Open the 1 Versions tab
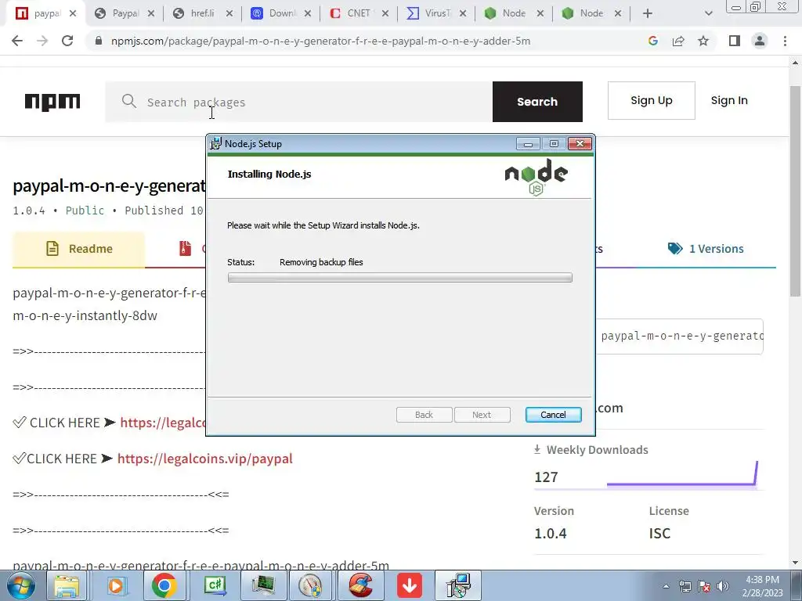Screen dimensions: 802x601 tap(706, 249)
